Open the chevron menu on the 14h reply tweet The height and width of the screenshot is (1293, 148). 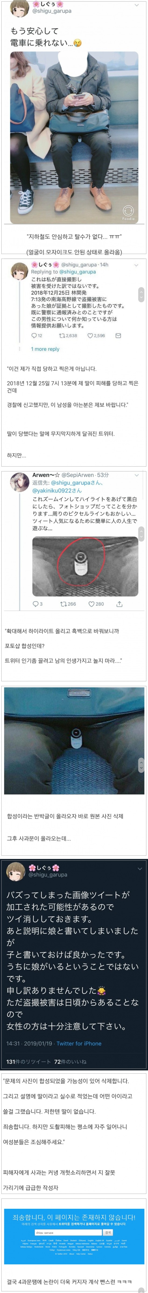pyautogui.click(x=136, y=265)
